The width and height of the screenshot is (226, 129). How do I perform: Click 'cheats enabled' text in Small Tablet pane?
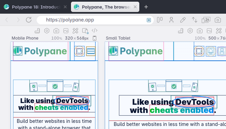tap(182, 110)
